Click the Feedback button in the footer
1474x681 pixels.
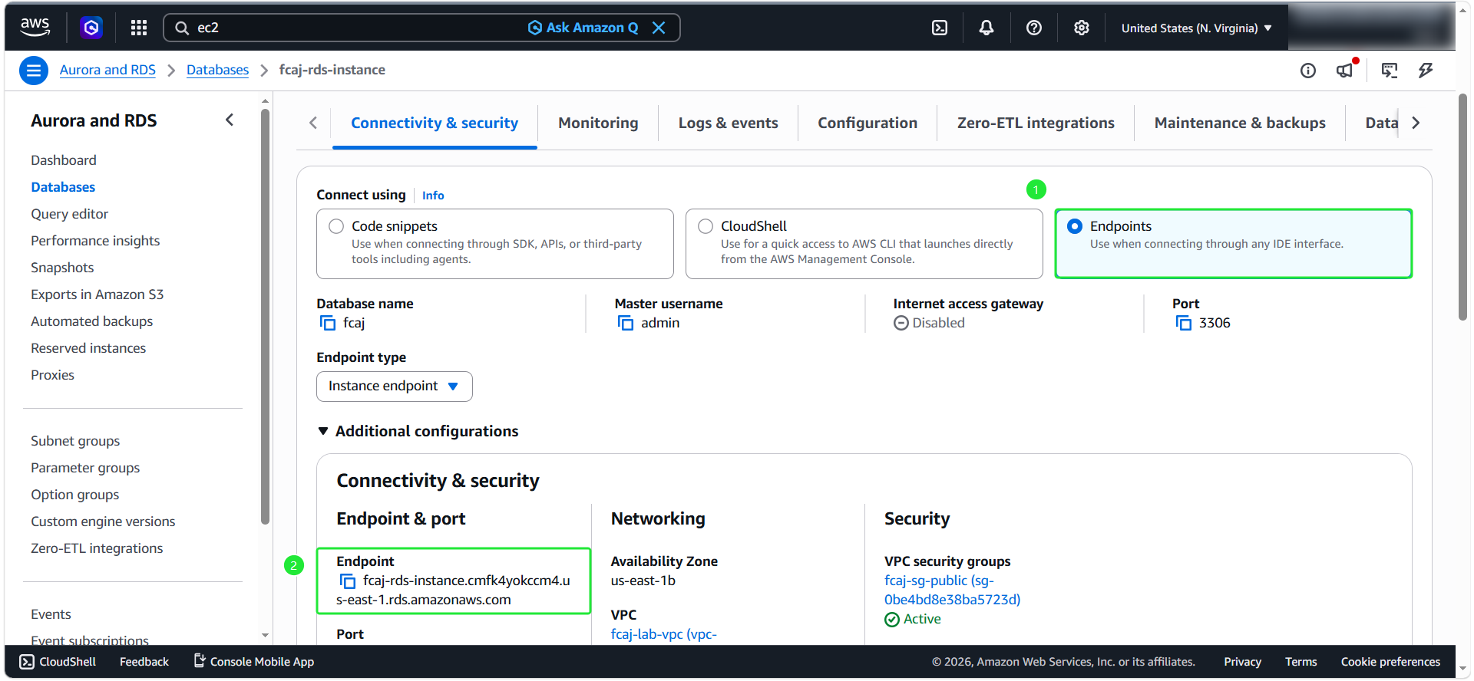(x=144, y=662)
